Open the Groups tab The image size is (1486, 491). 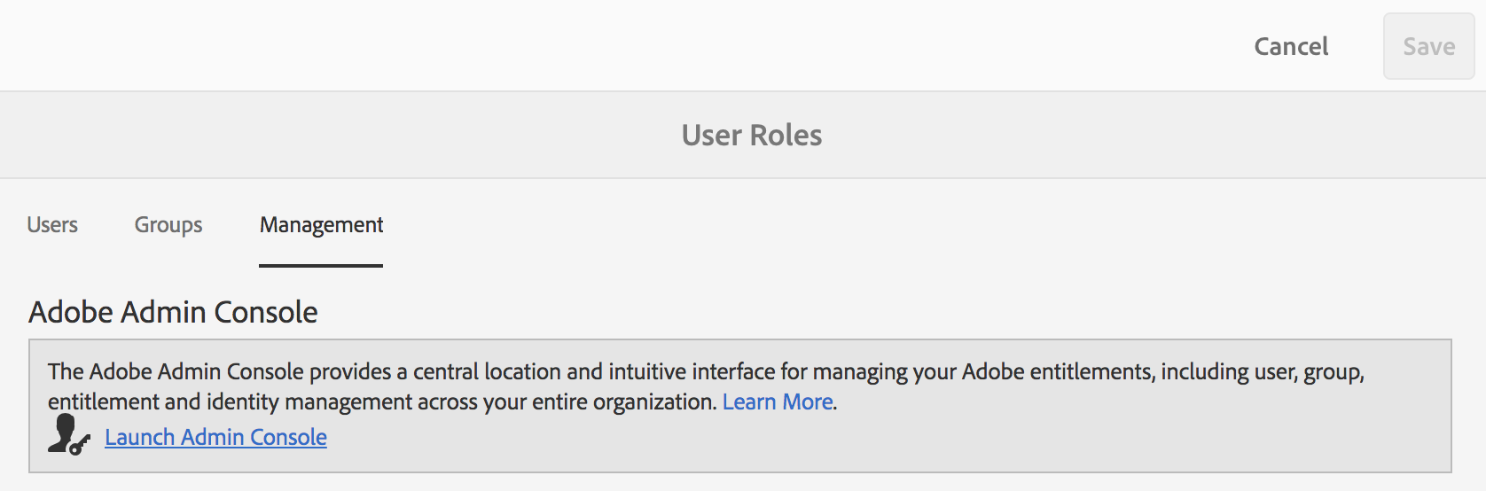point(168,225)
